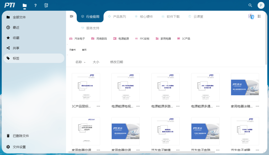This screenshot has height=155, width=269.
Task: Open search using the magnifier icon
Action: pos(250,5)
